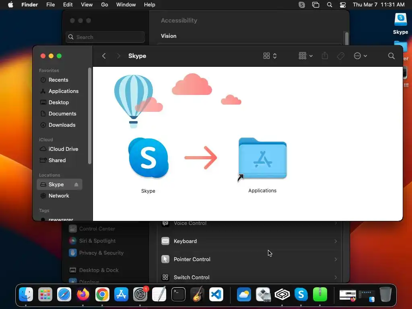
Task: Open the View menu
Action: 87,5
